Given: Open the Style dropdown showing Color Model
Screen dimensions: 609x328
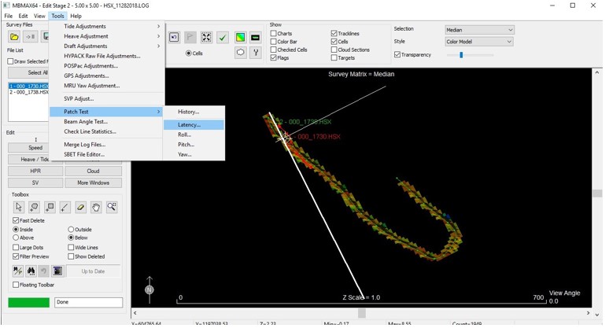Looking at the screenshot, I should (479, 42).
